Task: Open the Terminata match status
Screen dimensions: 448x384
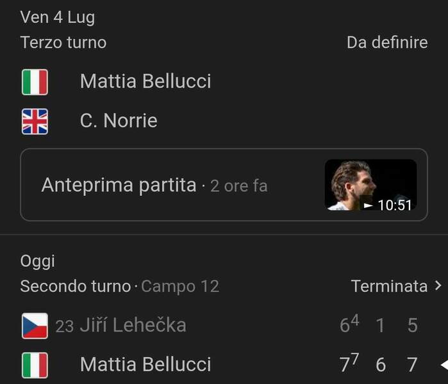Action: point(389,286)
